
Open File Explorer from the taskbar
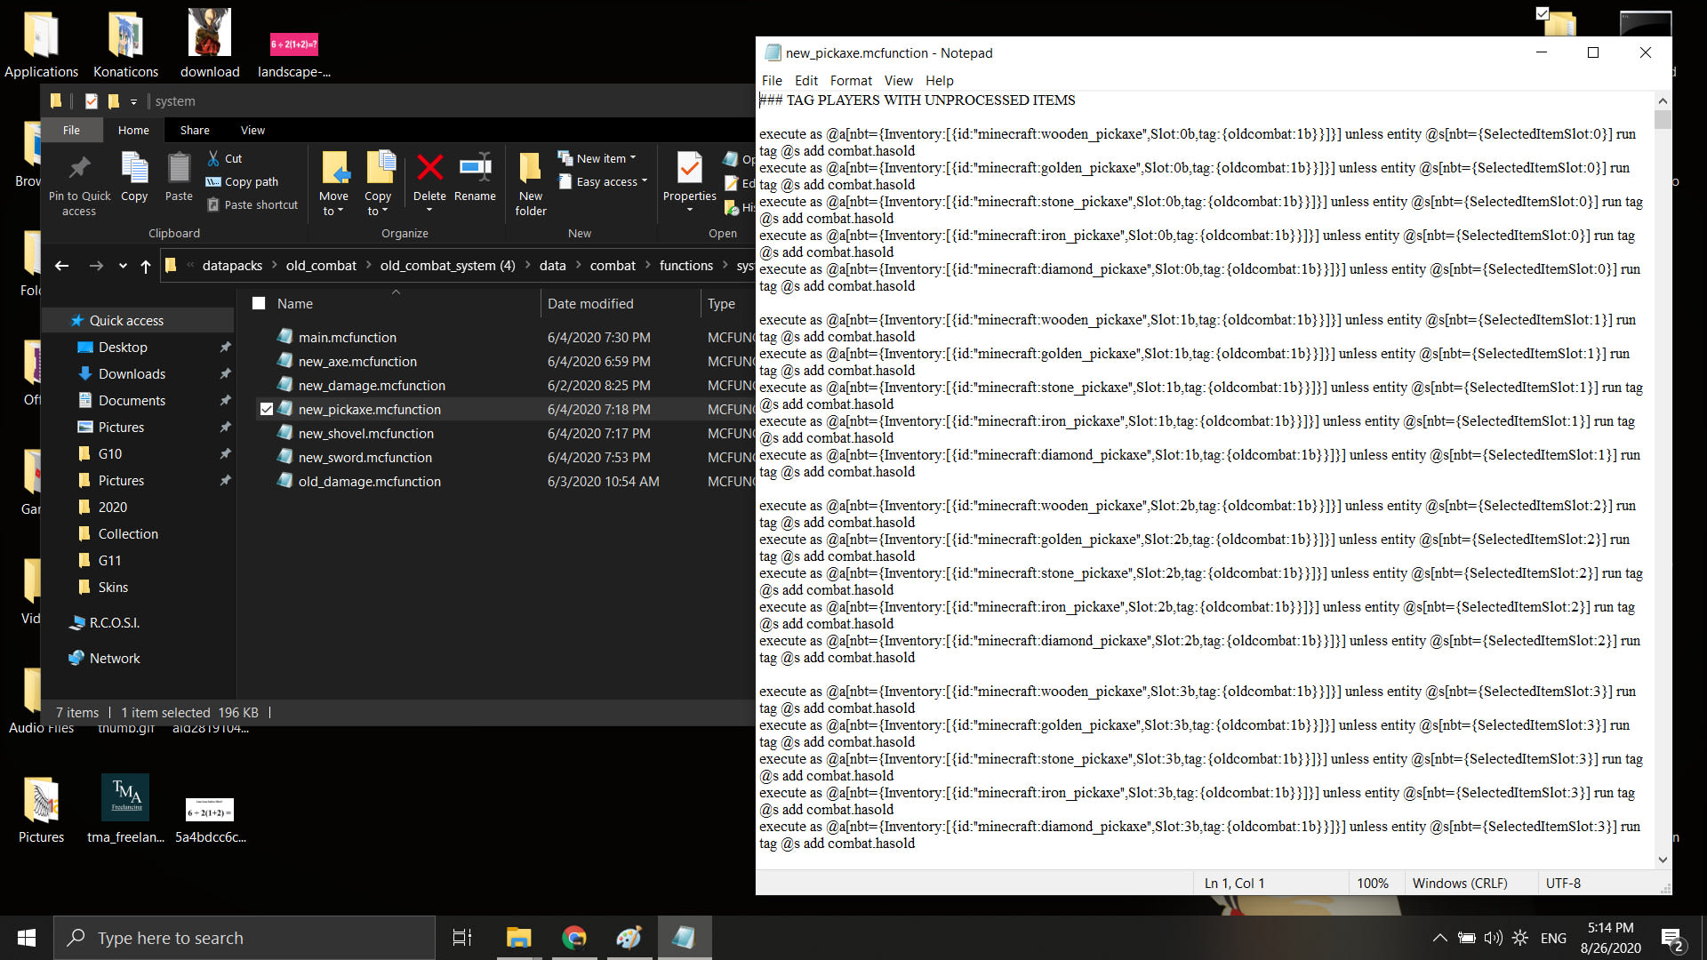(518, 938)
